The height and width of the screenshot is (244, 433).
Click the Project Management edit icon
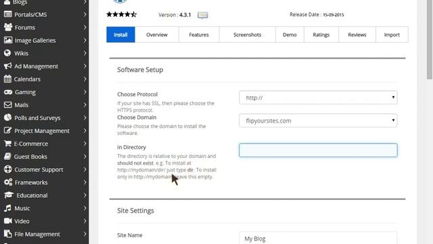(x=7, y=130)
